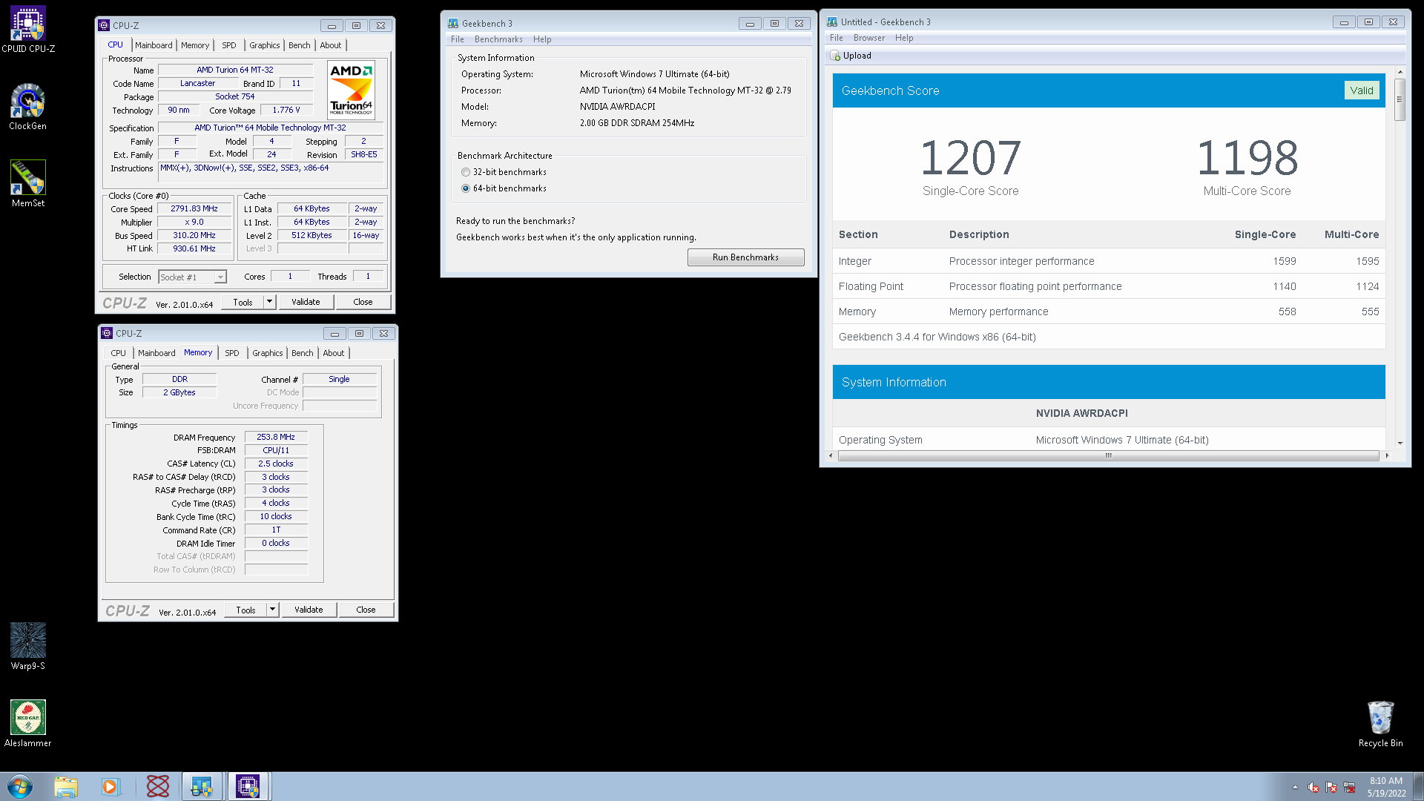Click the Floating Point row

[1108, 286]
